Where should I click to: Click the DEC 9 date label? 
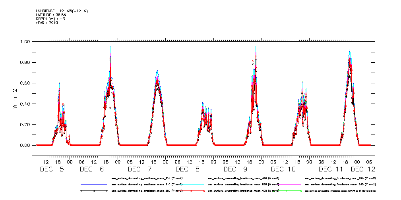(236, 169)
